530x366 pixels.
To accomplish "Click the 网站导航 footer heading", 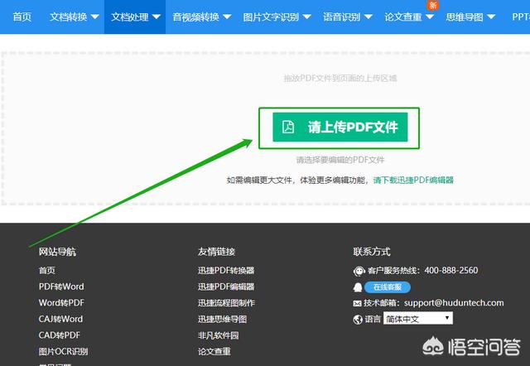I will tap(57, 252).
